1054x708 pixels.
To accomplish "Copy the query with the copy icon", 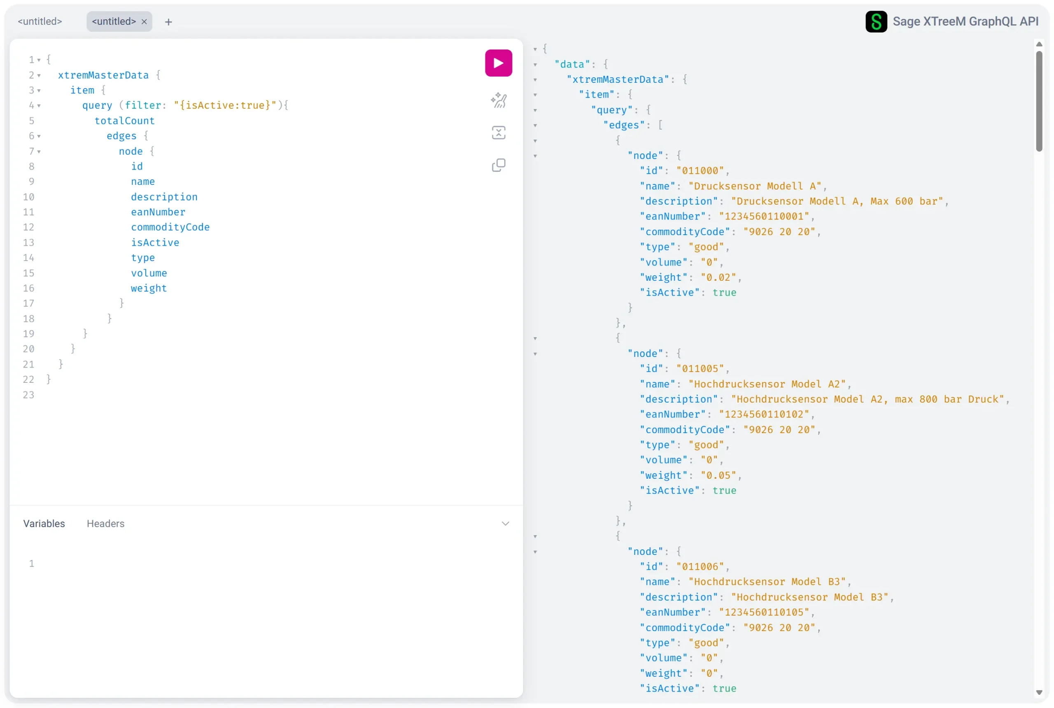I will (499, 165).
